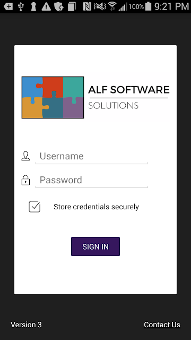Screen dimensions: 191x340
Task: Tap the battery icon in status bar
Action: 149,6
